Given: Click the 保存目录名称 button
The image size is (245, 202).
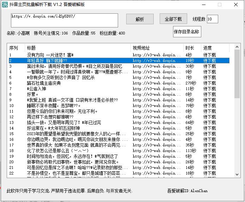Looking at the screenshot, I should pyautogui.click(x=187, y=32).
